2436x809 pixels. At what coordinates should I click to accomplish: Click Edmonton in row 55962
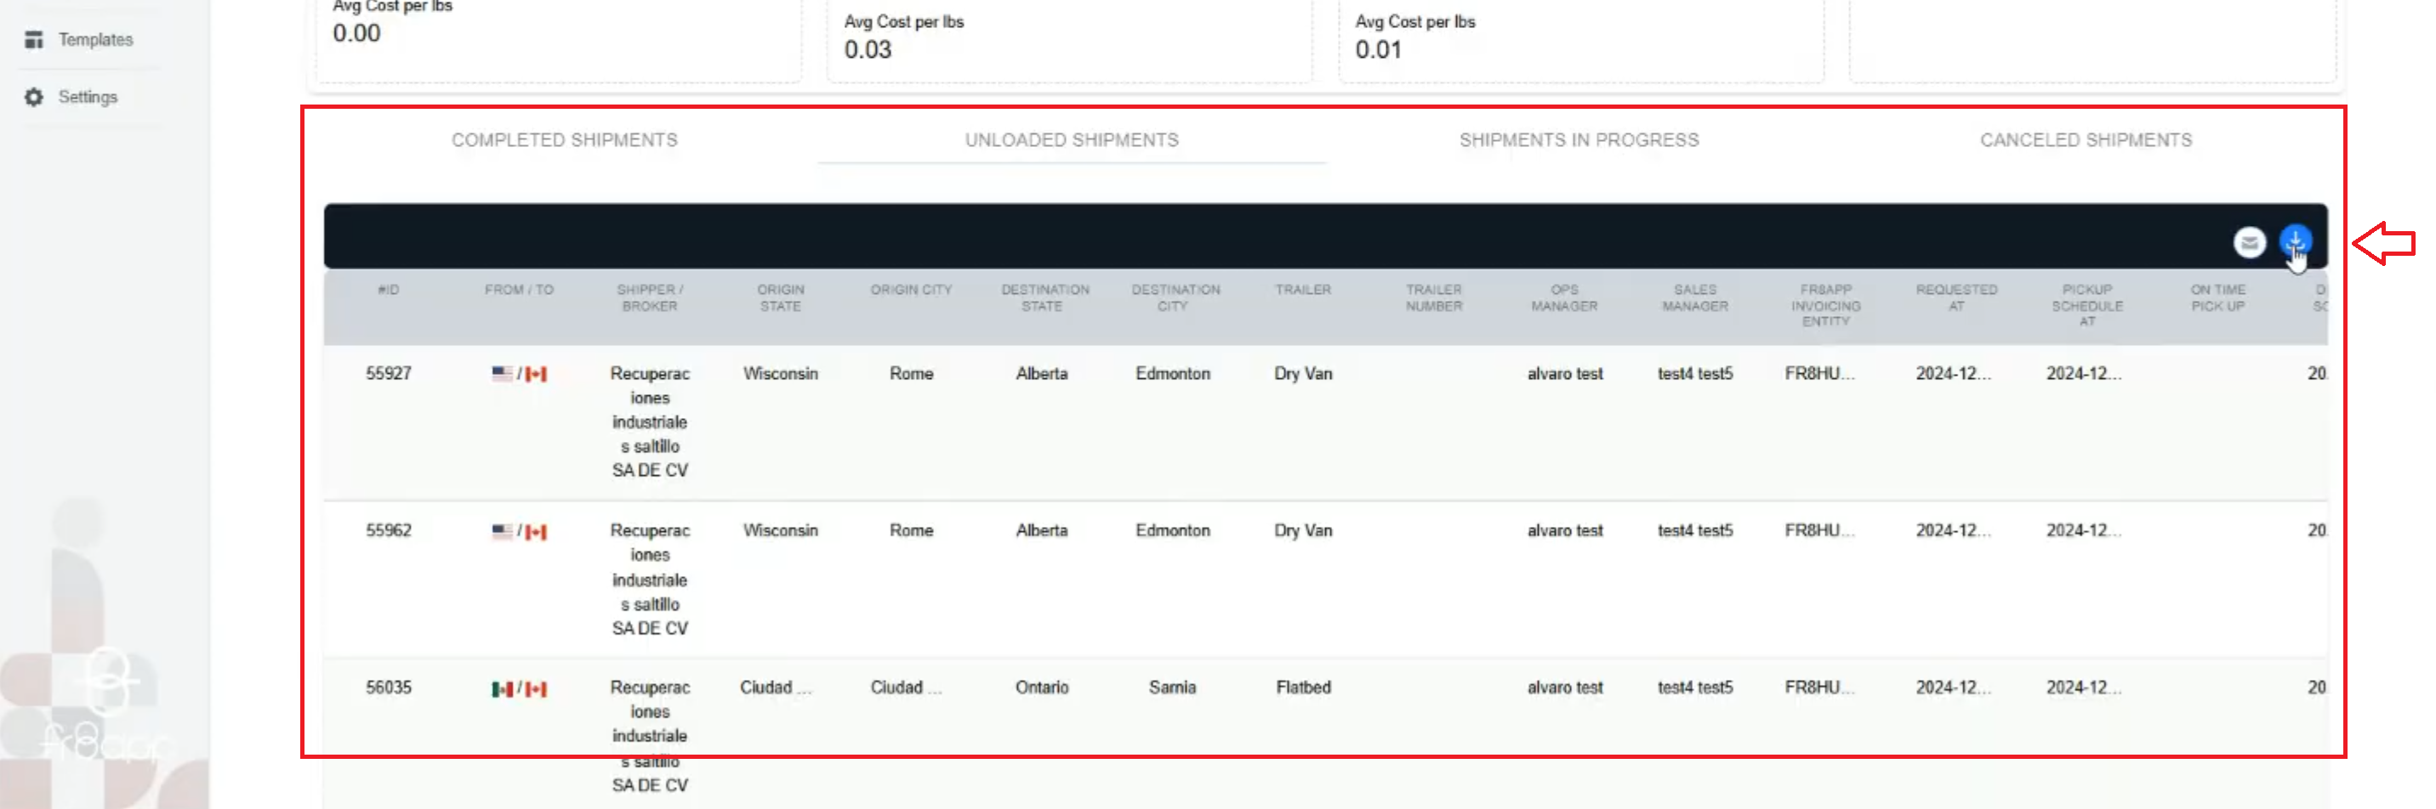[1173, 530]
